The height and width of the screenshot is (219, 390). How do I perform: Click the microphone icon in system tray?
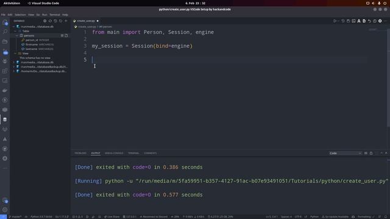click(379, 3)
